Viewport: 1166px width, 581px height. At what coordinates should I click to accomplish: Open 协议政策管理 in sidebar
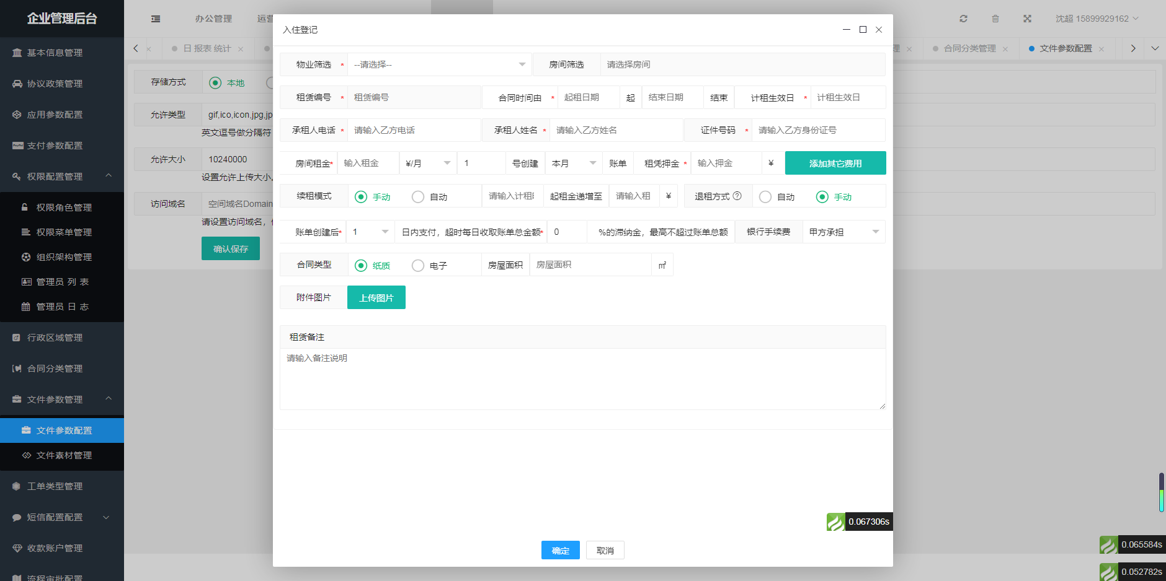click(x=62, y=84)
